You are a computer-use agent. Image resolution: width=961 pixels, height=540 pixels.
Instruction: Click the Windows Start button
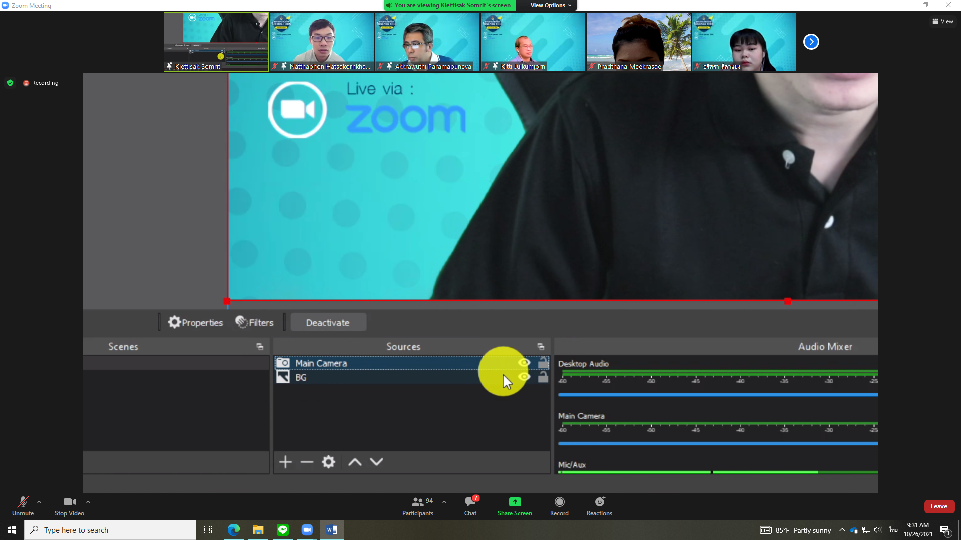[x=12, y=530]
